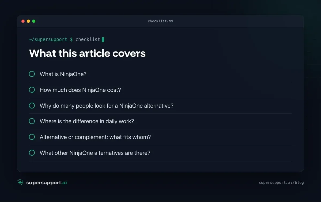The width and height of the screenshot is (321, 202).
Task: Select "Why do many people look for a NinjaOne alternative?"
Action: pyautogui.click(x=107, y=106)
